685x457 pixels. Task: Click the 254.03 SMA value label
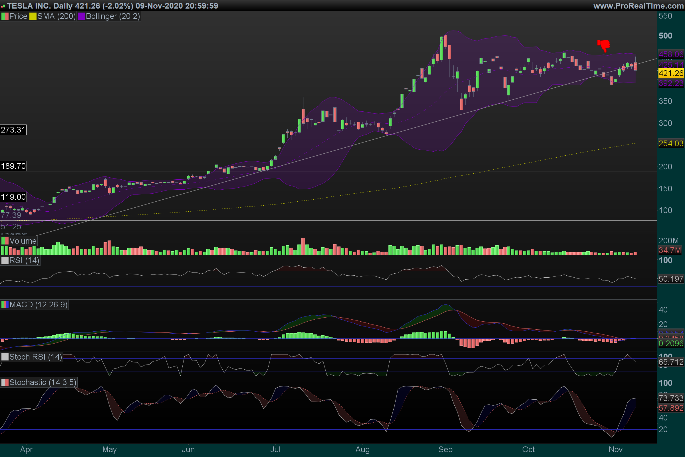tap(671, 144)
